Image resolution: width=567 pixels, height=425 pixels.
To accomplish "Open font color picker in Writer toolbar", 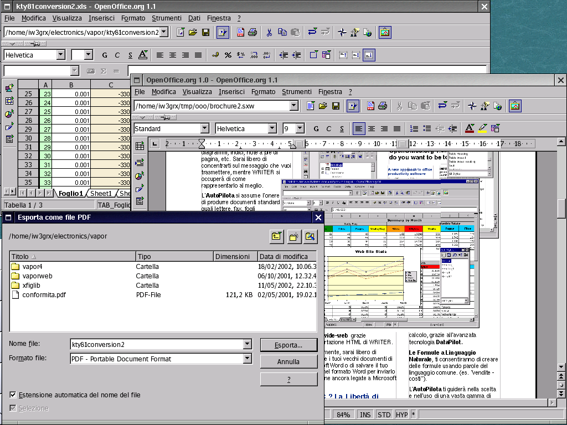I will coord(470,128).
